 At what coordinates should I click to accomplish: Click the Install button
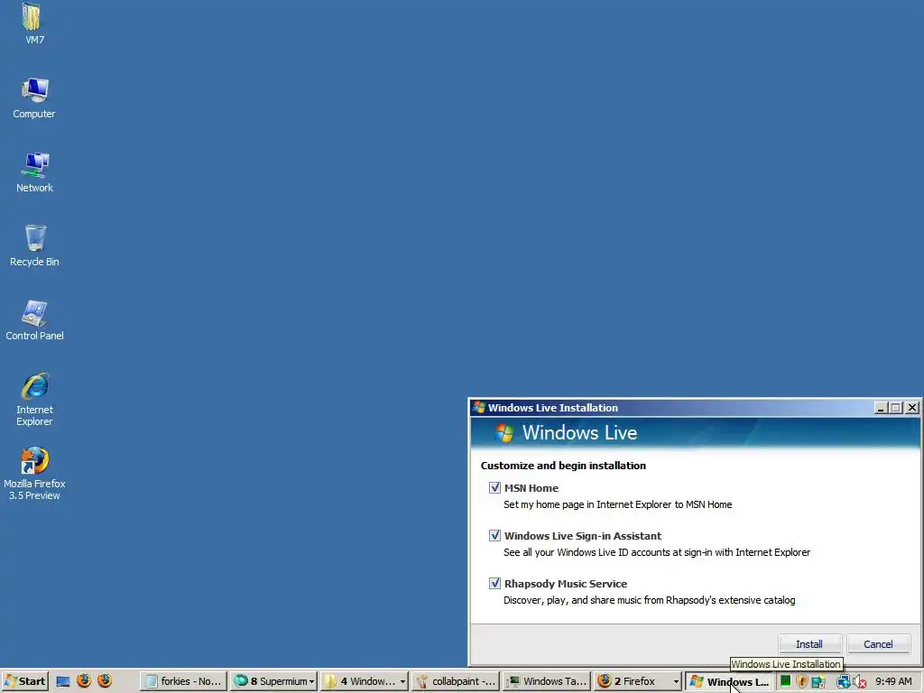coord(809,644)
